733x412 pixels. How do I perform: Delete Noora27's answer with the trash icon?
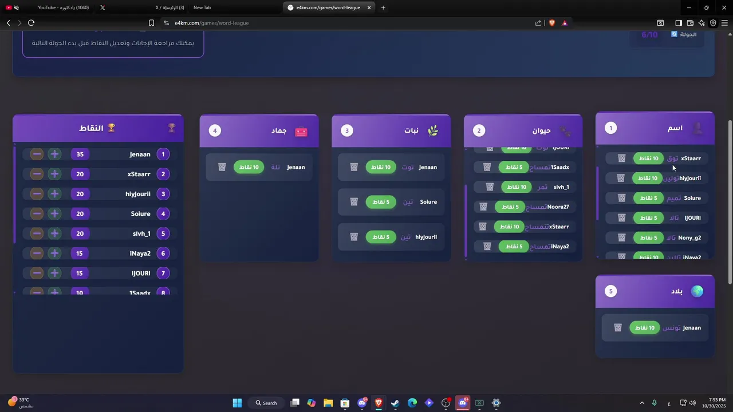[x=483, y=207]
